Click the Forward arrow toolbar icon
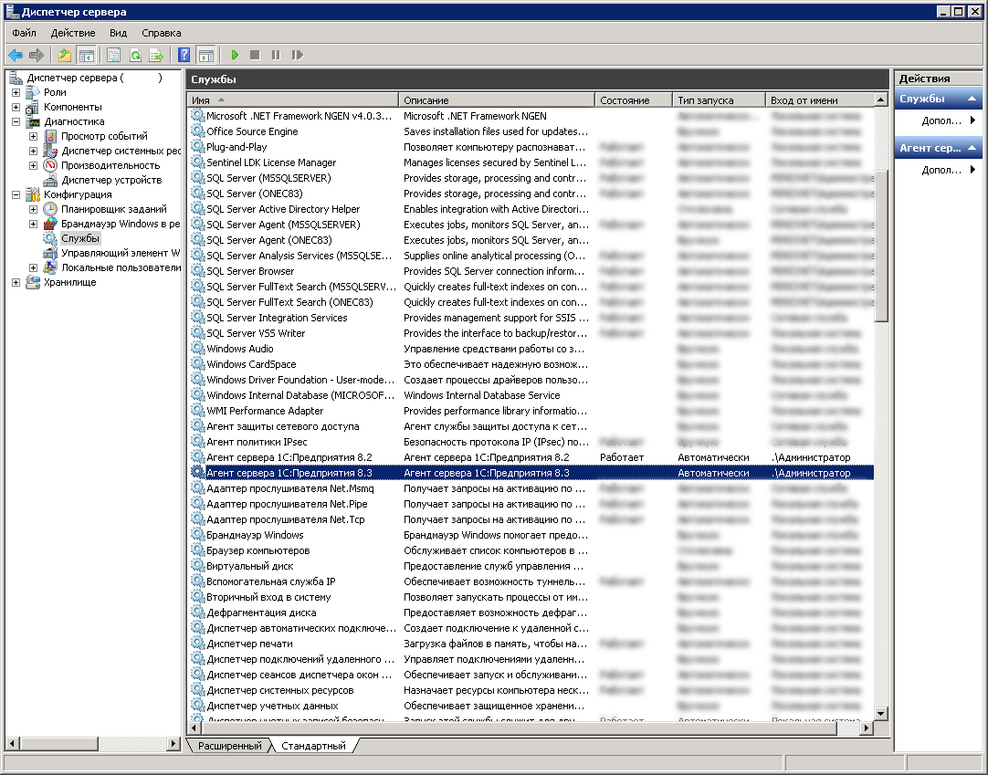 [x=37, y=56]
